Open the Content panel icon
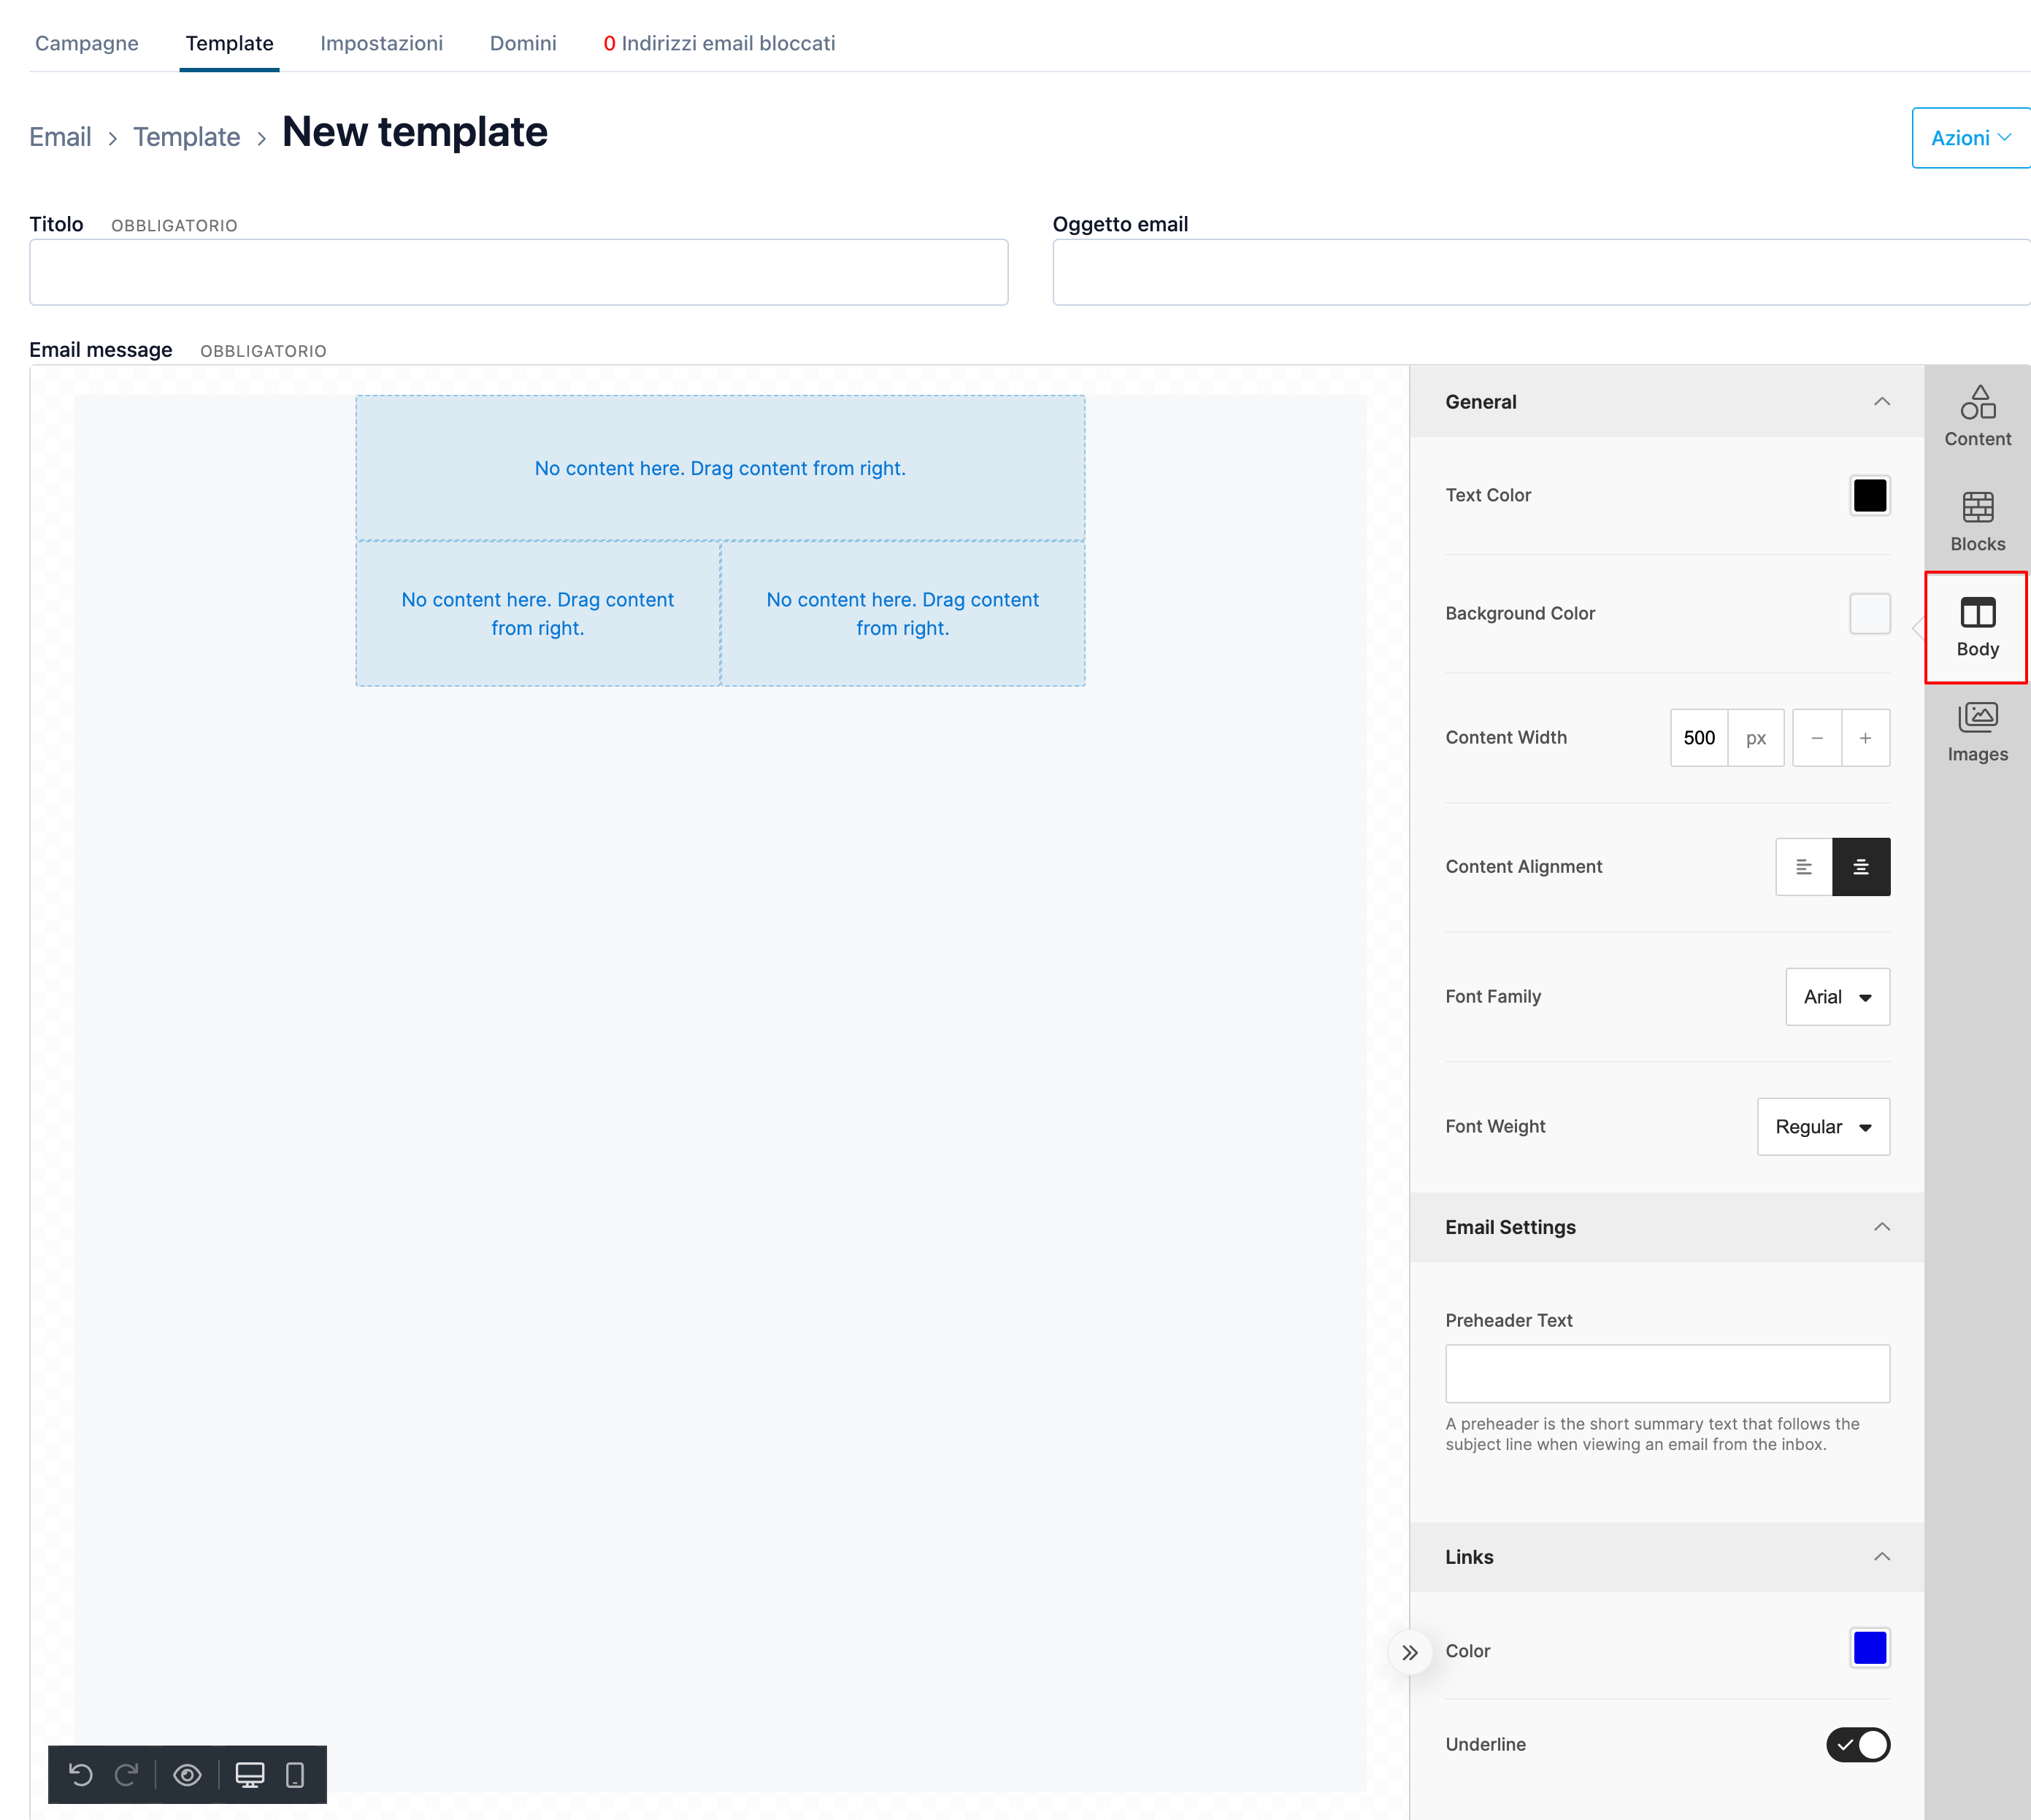This screenshot has width=2031, height=1820. coord(1977,416)
